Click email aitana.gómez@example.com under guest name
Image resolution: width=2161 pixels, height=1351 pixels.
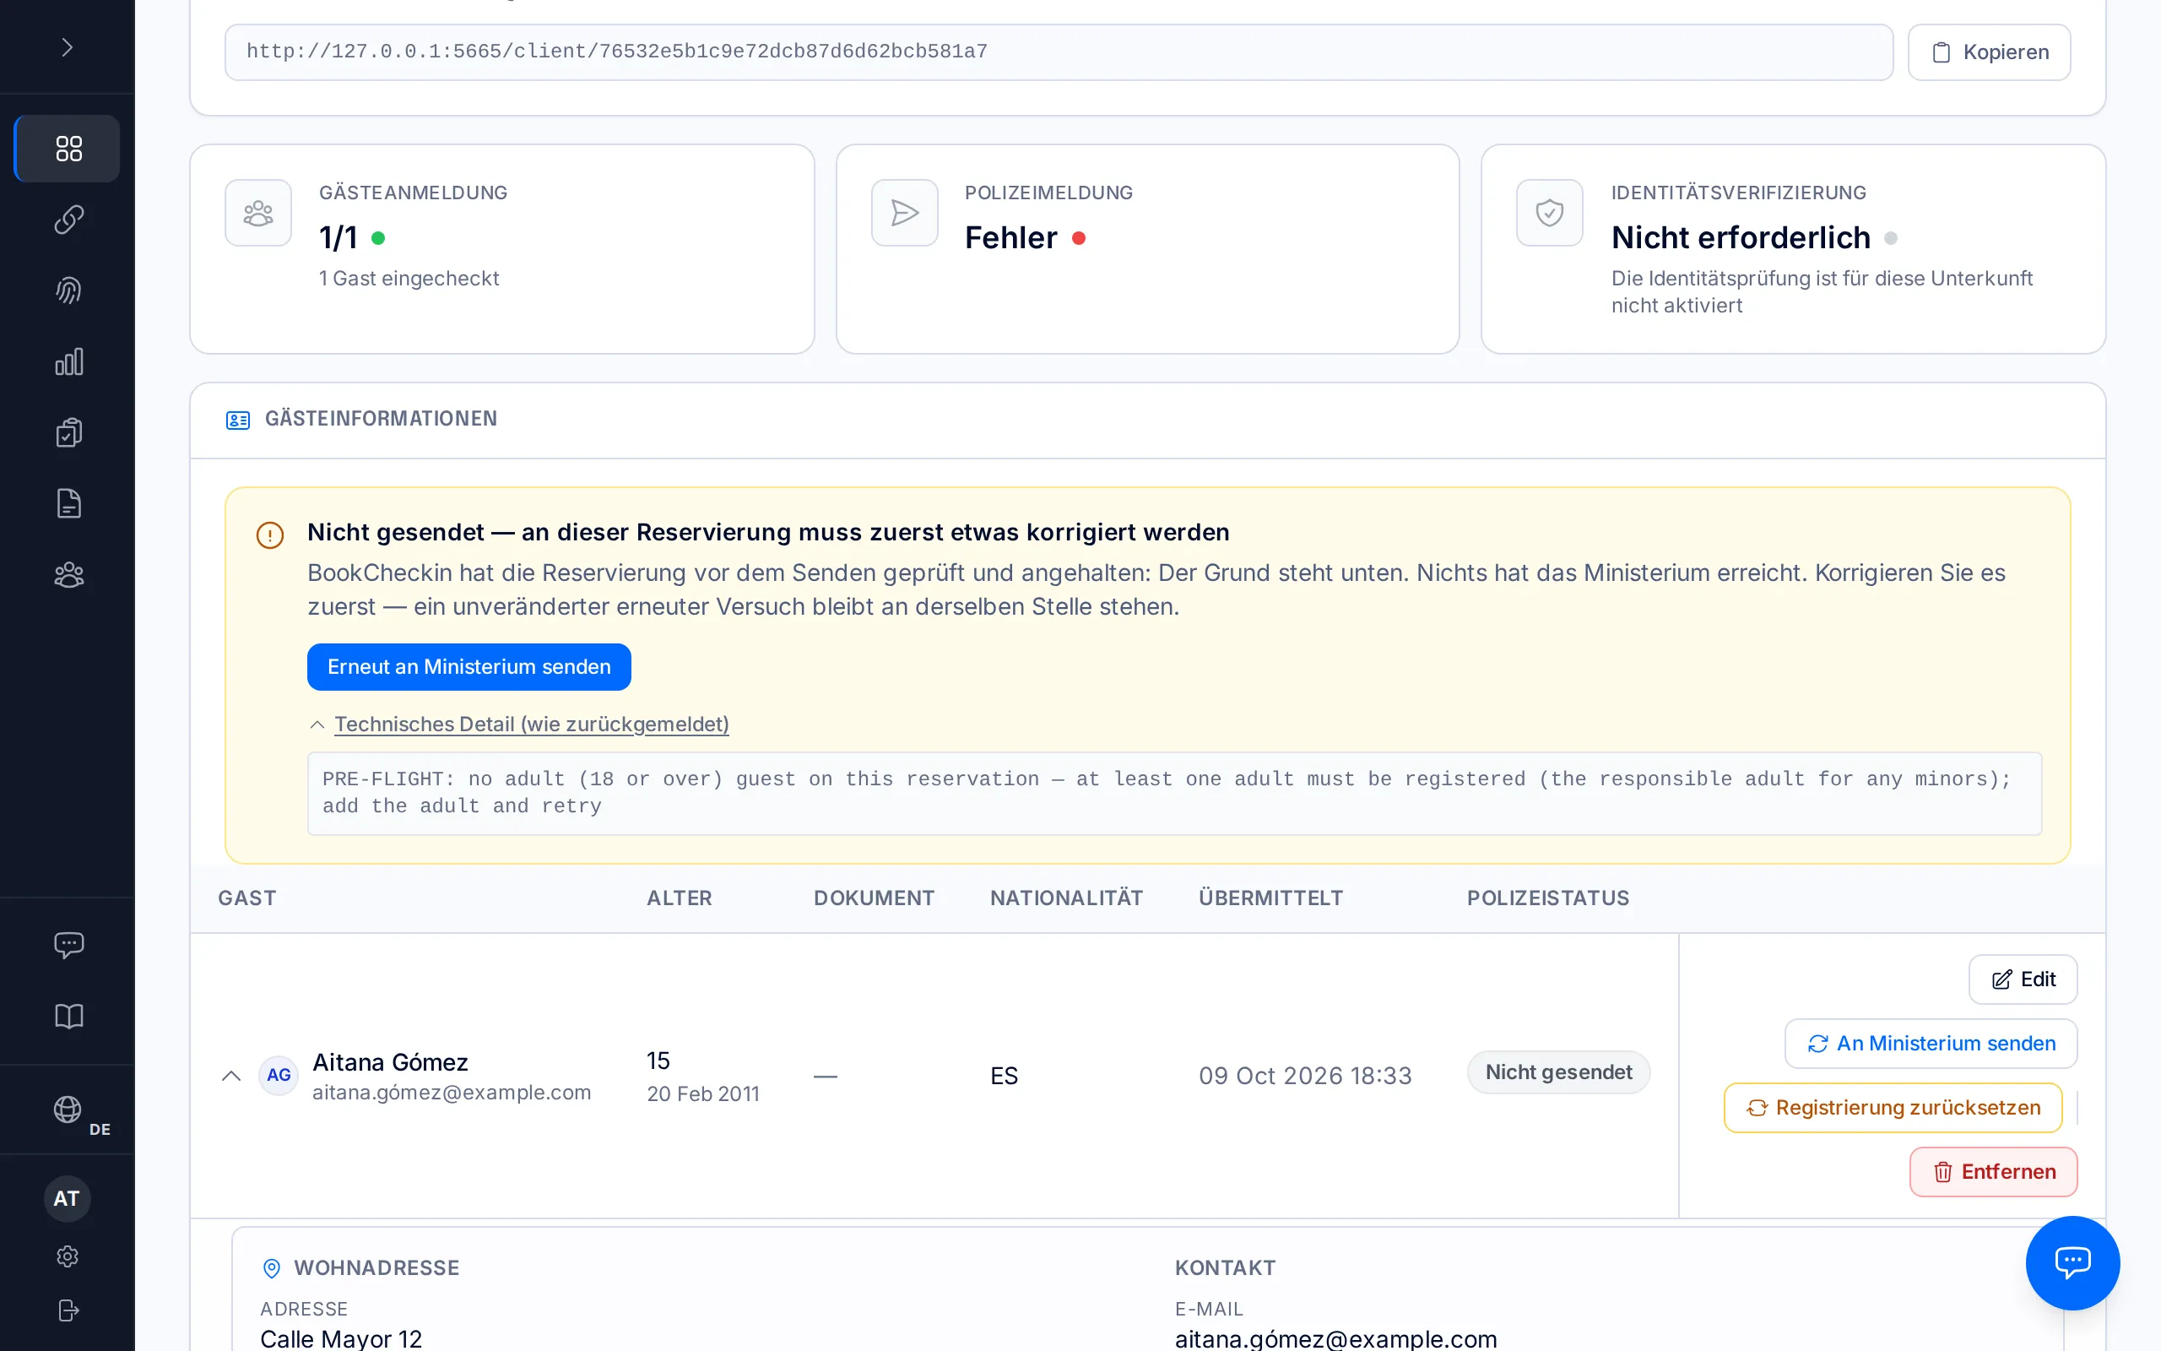[x=452, y=1093]
